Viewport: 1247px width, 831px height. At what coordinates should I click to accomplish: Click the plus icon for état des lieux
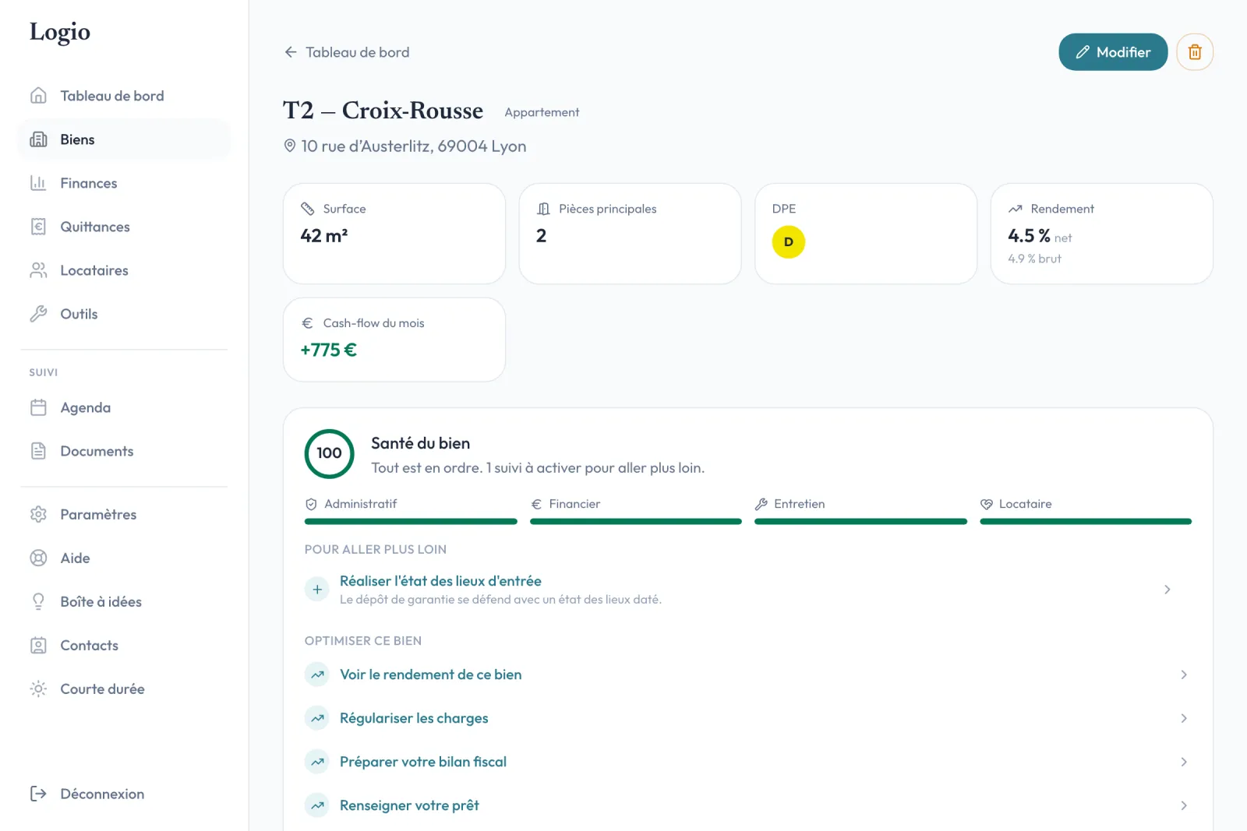(x=317, y=590)
